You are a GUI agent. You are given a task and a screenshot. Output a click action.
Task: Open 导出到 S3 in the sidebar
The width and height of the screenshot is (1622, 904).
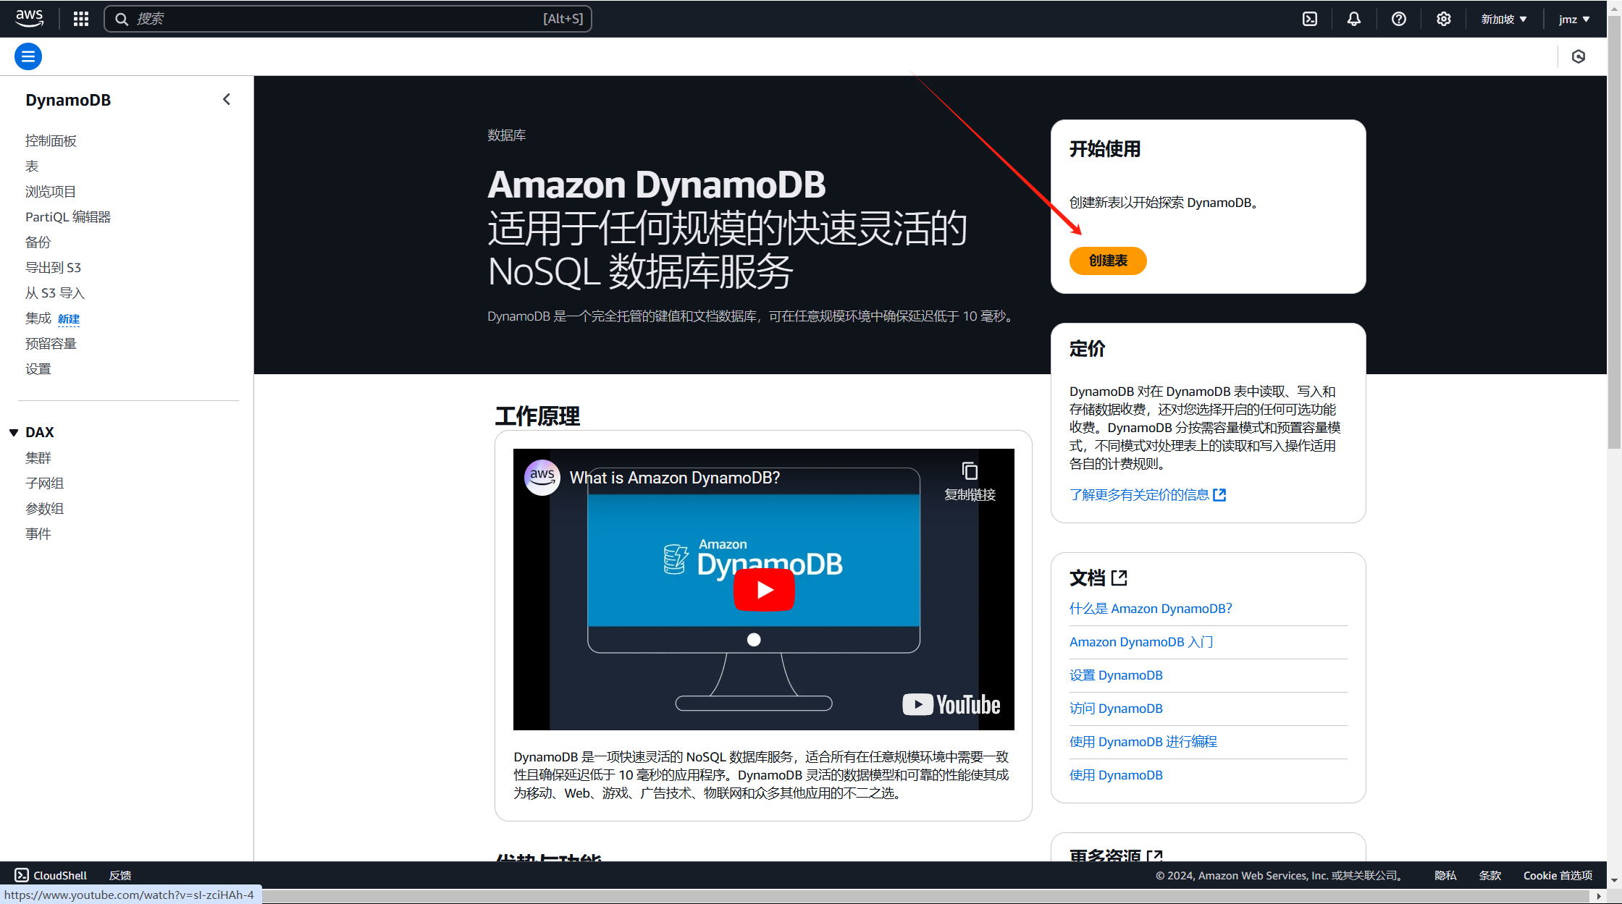pyautogui.click(x=54, y=267)
